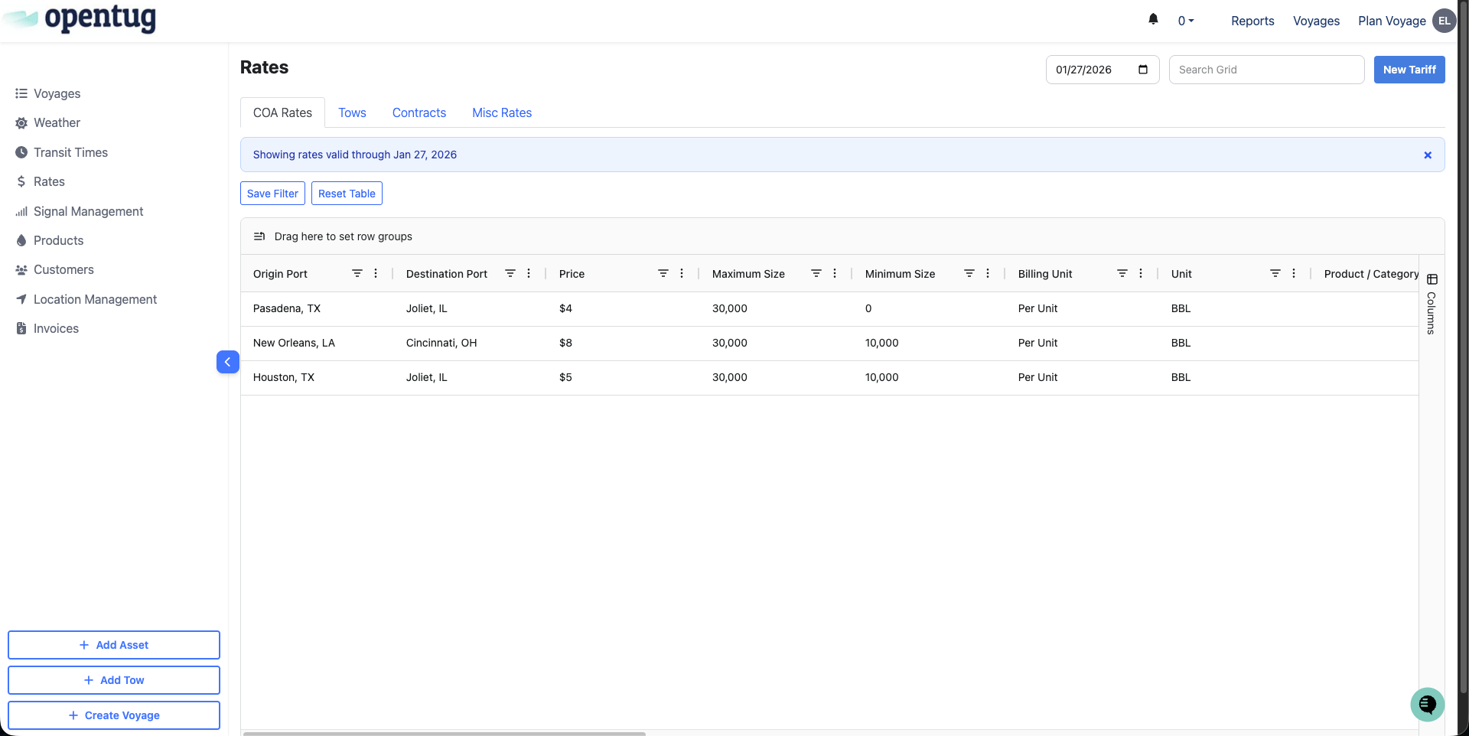Dismiss the rates valid through banner
The image size is (1469, 736).
click(1427, 155)
